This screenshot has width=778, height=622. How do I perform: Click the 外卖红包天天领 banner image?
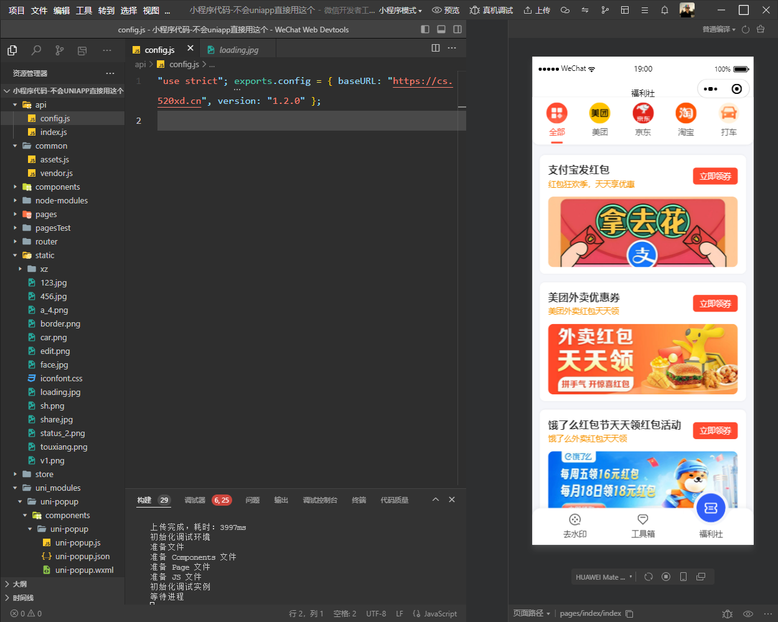point(643,359)
